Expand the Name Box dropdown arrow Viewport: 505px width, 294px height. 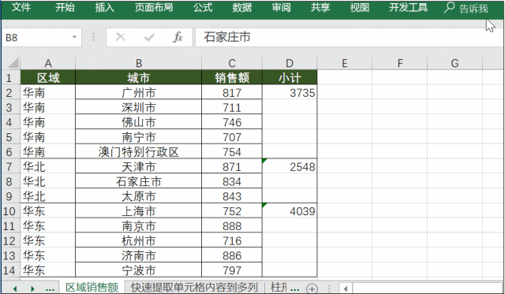(74, 37)
